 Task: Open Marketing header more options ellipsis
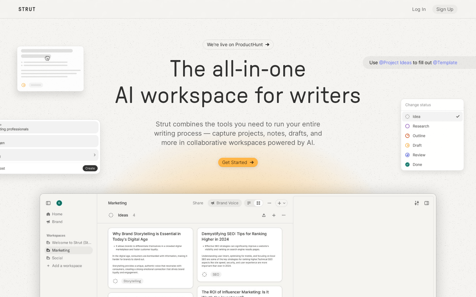pyautogui.click(x=269, y=203)
